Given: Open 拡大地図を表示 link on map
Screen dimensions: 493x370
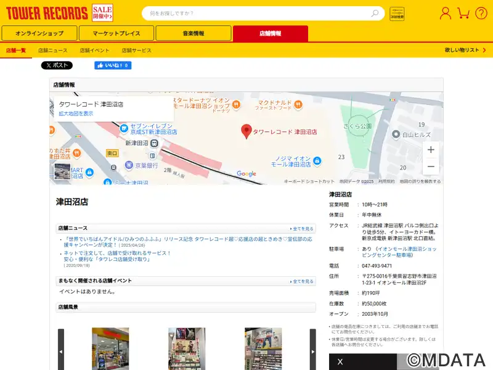Looking at the screenshot, I should 76,113.
